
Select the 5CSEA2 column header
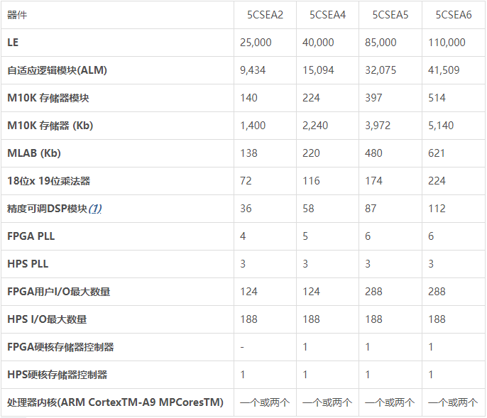pyautogui.click(x=265, y=15)
